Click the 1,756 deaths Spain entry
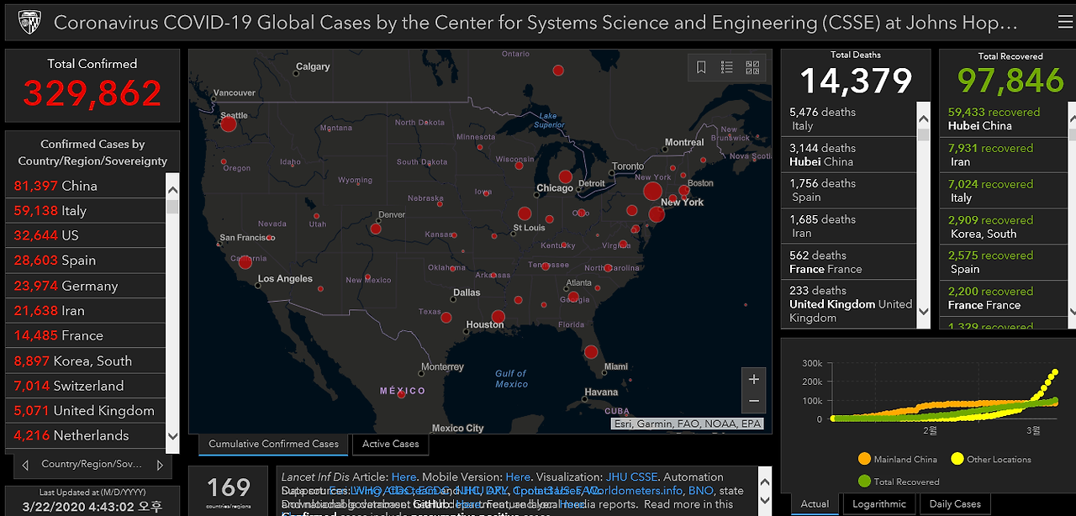The width and height of the screenshot is (1076, 516). point(849,190)
